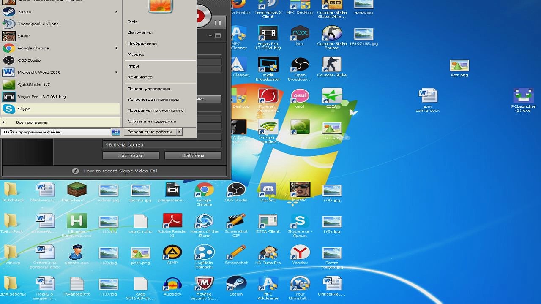Select the Open Broadcaster desktop shortcut

[x=300, y=69]
